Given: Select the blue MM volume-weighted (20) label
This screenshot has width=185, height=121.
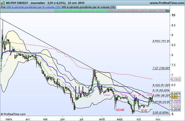Looking at the screenshot, I should 34,7.
